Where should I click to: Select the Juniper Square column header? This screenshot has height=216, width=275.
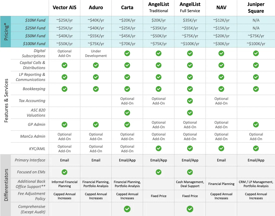(256, 8)
